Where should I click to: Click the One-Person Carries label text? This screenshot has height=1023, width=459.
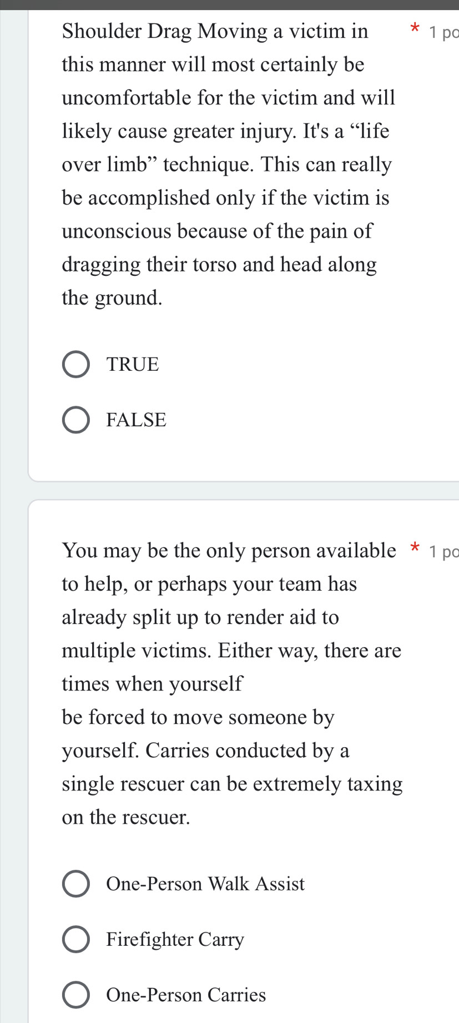point(186,995)
